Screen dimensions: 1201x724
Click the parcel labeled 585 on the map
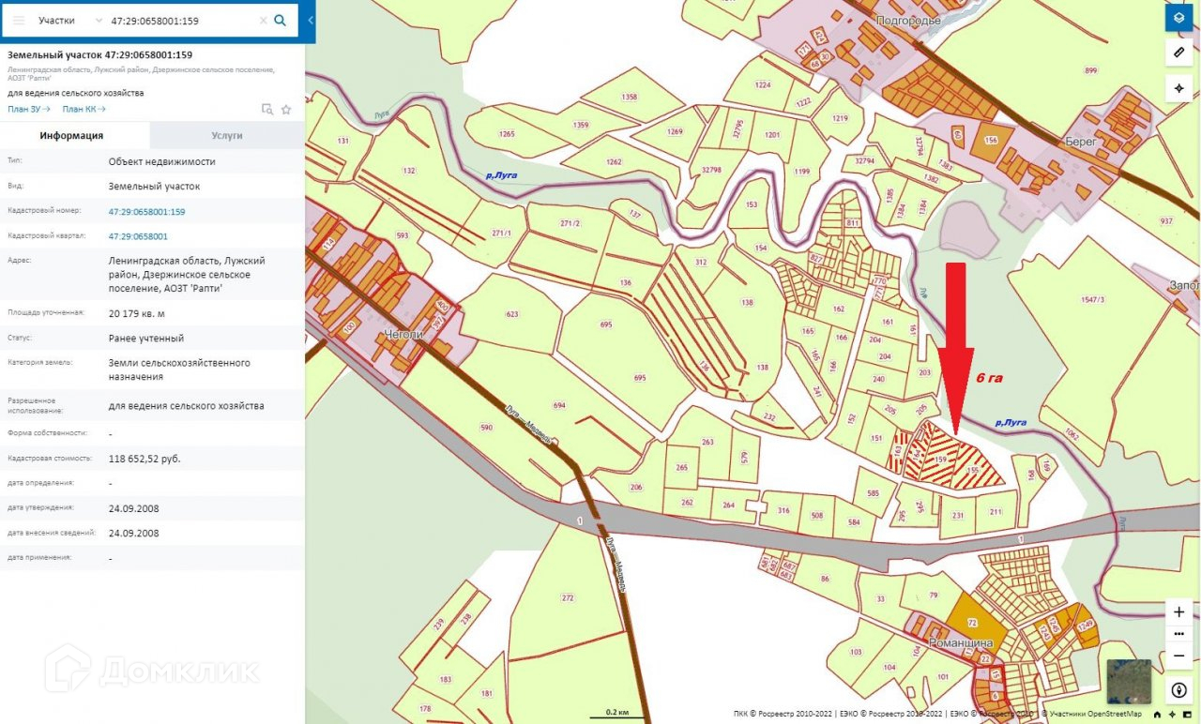[874, 494]
